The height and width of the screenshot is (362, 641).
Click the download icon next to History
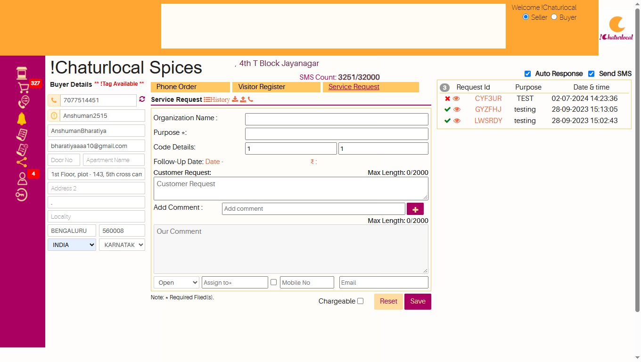pos(235,99)
